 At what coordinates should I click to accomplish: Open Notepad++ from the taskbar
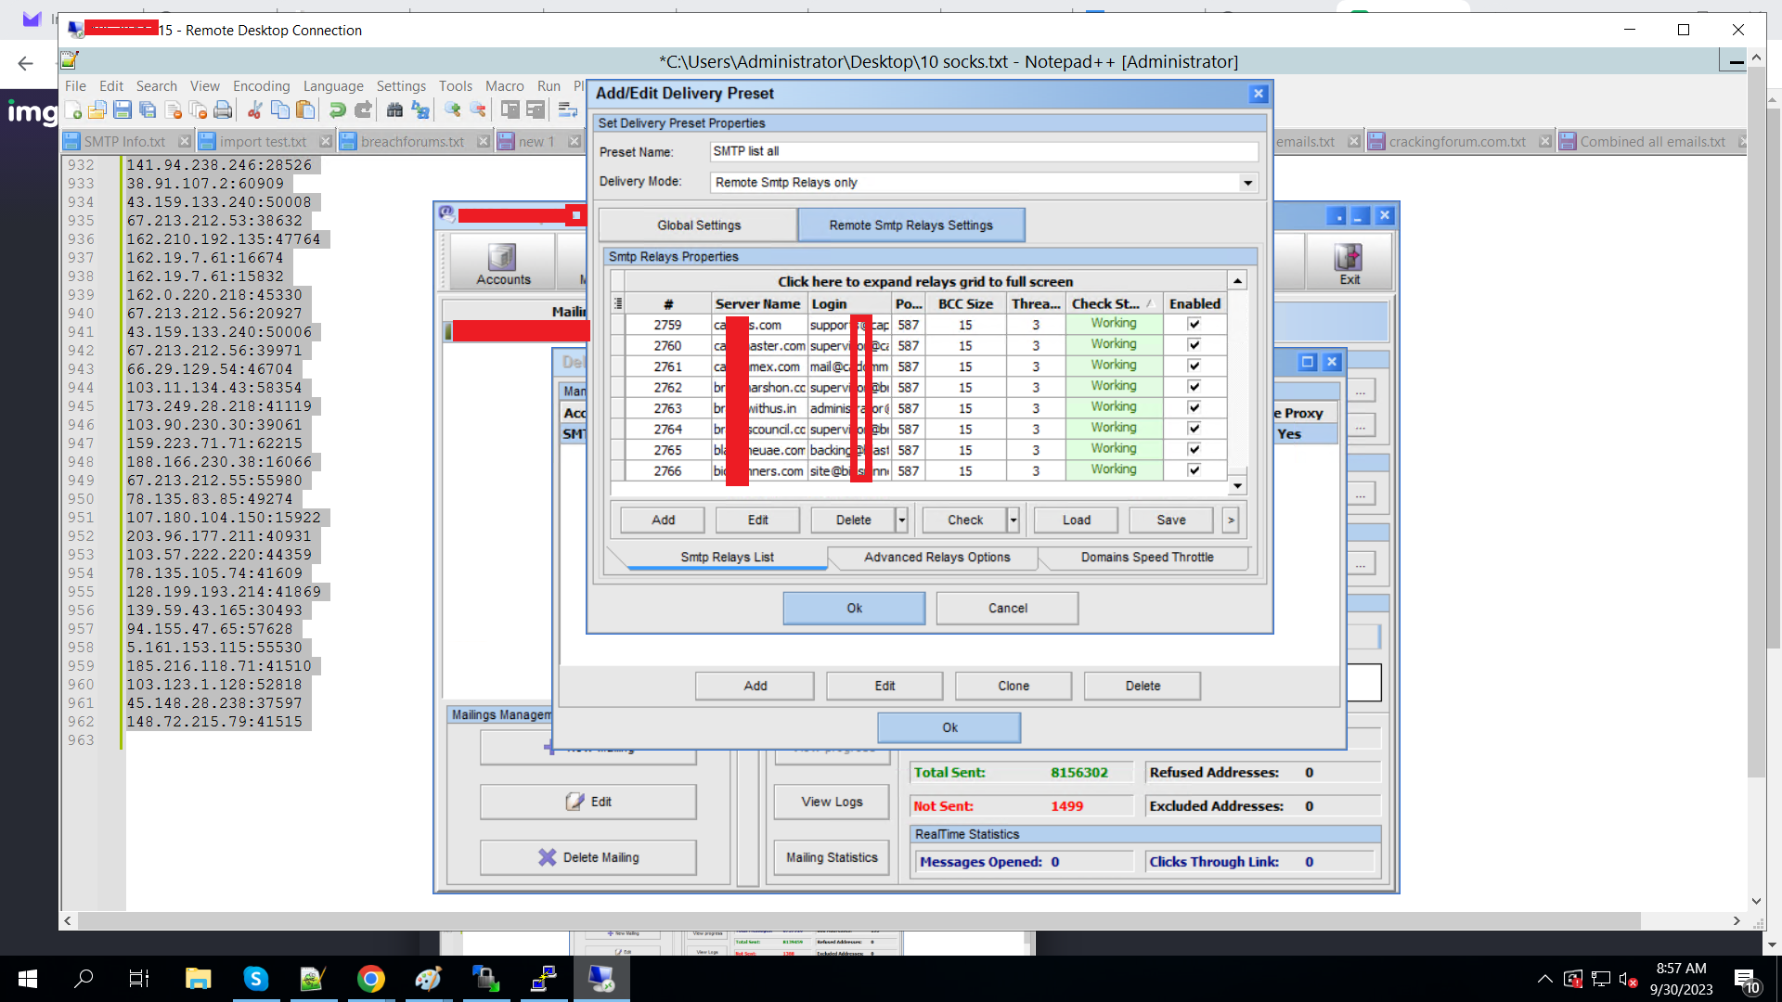tap(312, 978)
